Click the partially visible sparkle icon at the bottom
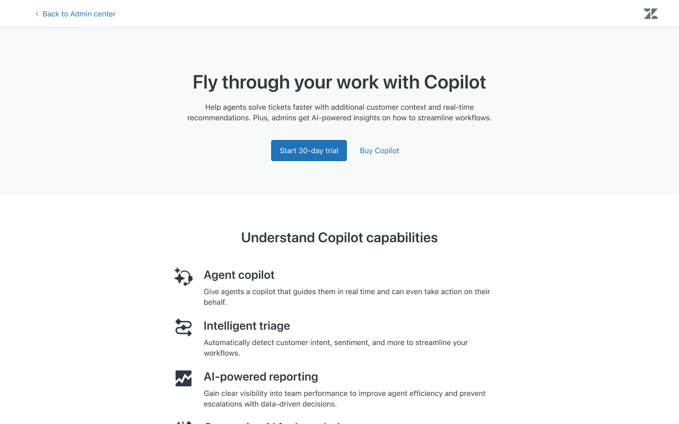Screen dimensions: 679x424 pyautogui.click(x=184, y=422)
